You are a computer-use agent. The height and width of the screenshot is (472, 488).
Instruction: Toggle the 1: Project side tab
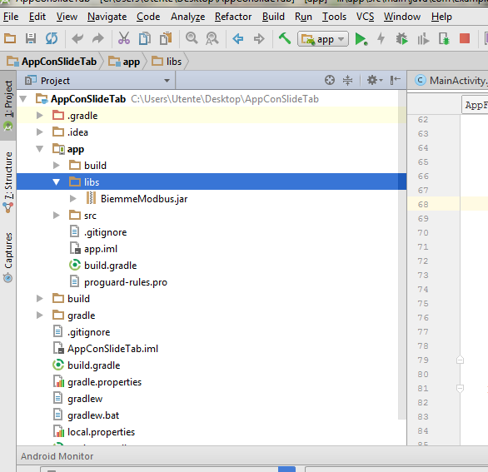tap(8, 105)
